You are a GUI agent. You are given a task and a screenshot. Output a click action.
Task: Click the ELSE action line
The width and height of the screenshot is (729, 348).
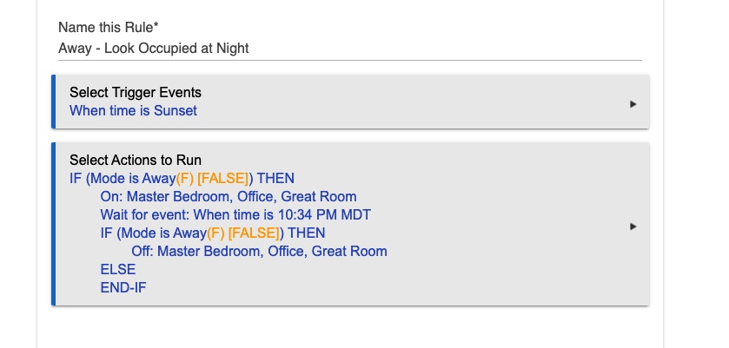pos(118,270)
